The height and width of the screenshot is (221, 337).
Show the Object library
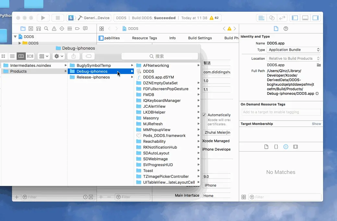coord(285,147)
